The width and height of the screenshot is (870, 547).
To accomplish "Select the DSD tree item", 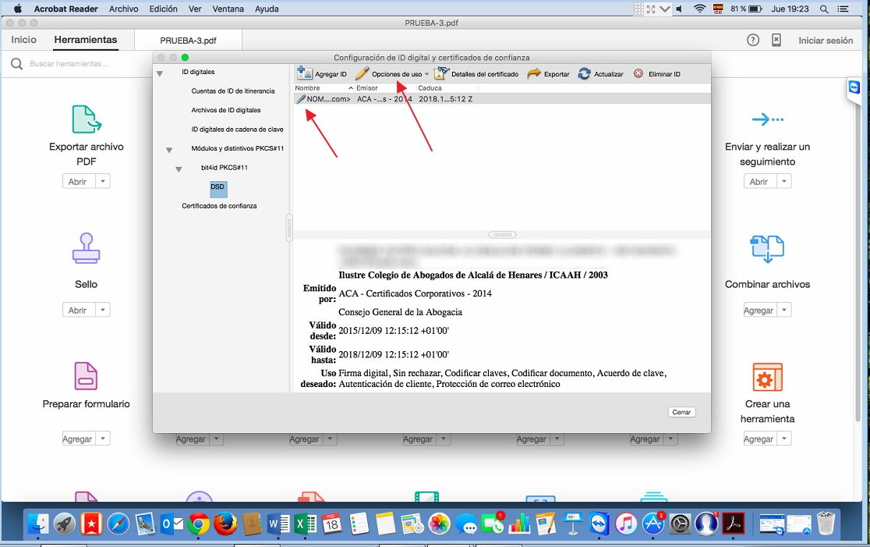I will (x=218, y=190).
